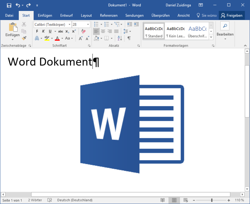Expand the styles gallery
Viewport: 250px width, 204px height.
tap(211, 37)
